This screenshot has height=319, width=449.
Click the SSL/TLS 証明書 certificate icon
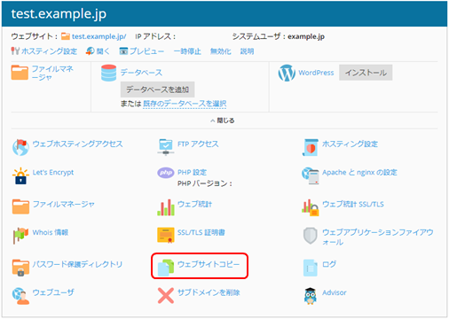pos(166,235)
